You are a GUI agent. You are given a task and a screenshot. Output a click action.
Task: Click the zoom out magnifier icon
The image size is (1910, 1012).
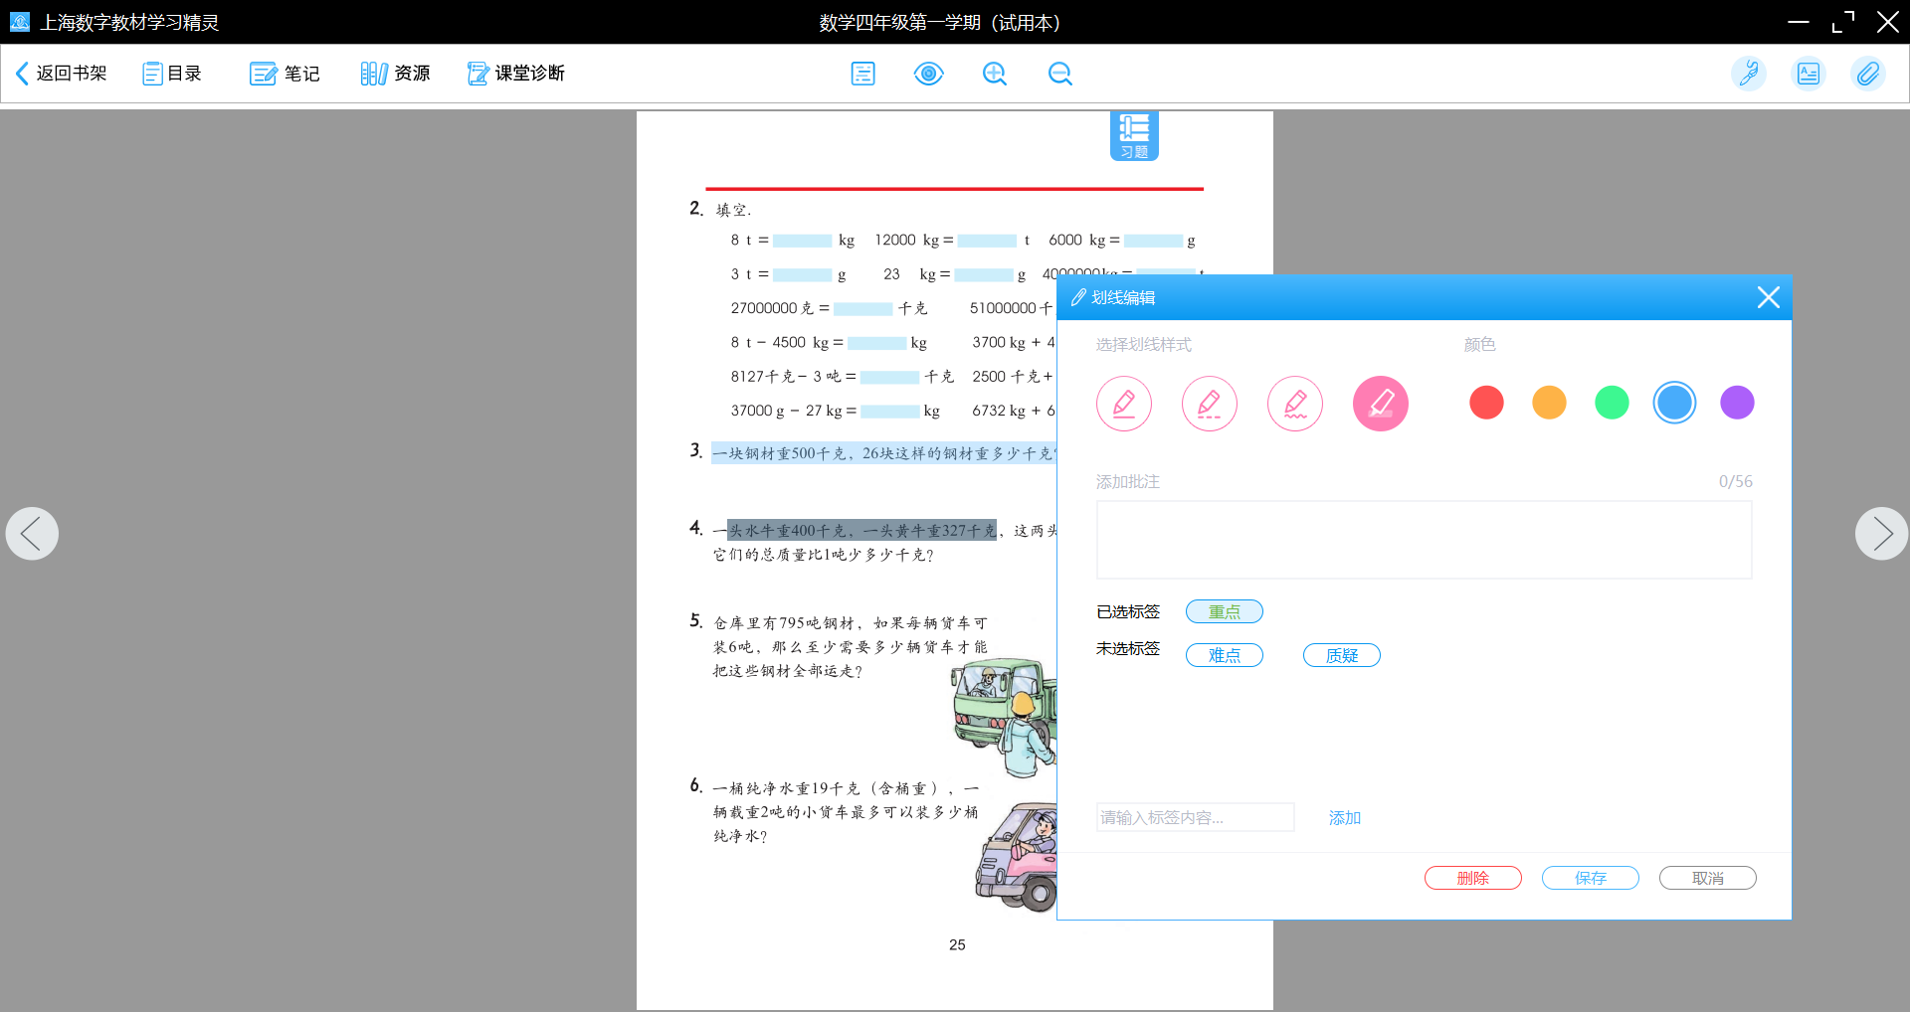(1059, 74)
